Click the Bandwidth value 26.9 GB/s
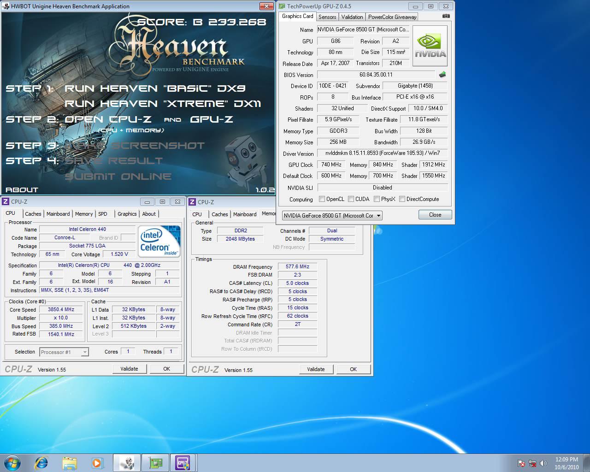The height and width of the screenshot is (472, 590). (424, 142)
